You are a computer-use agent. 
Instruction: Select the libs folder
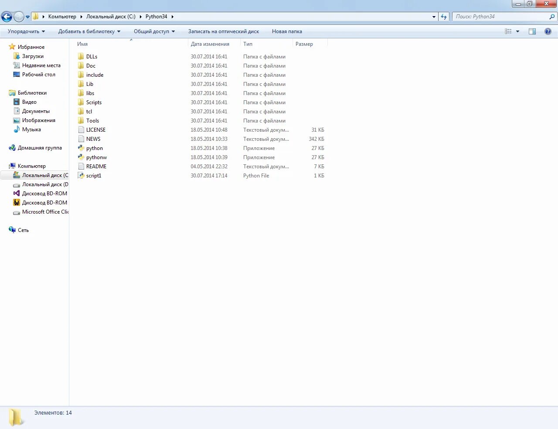(90, 93)
